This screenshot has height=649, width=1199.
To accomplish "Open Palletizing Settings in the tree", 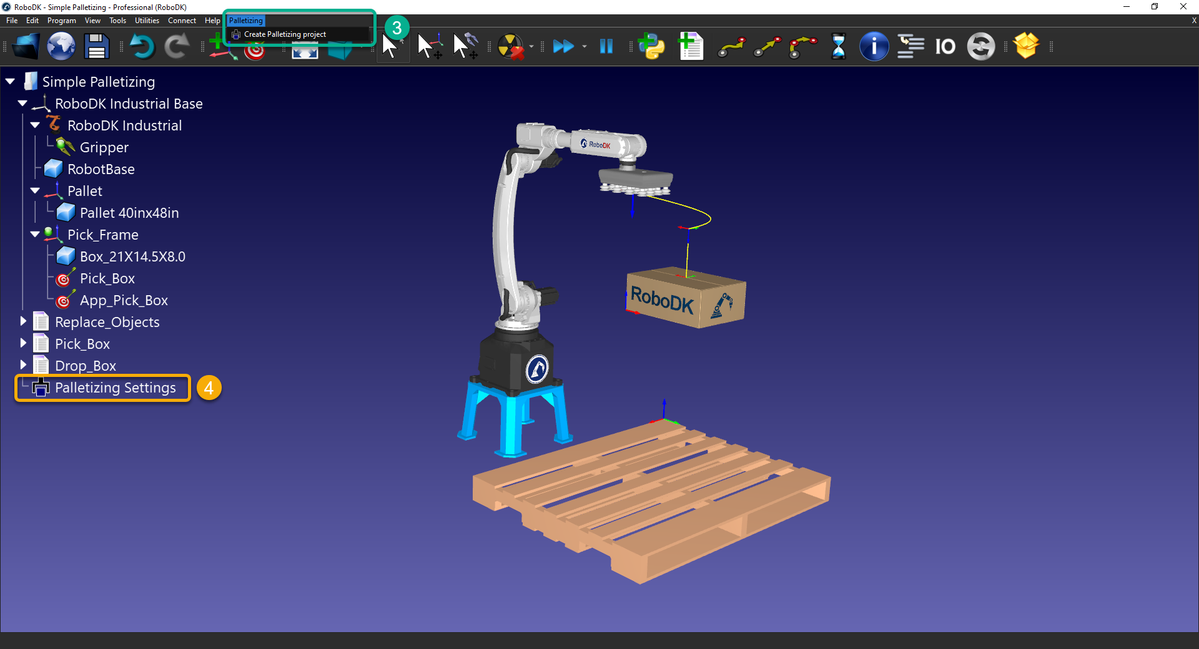I will (x=115, y=388).
